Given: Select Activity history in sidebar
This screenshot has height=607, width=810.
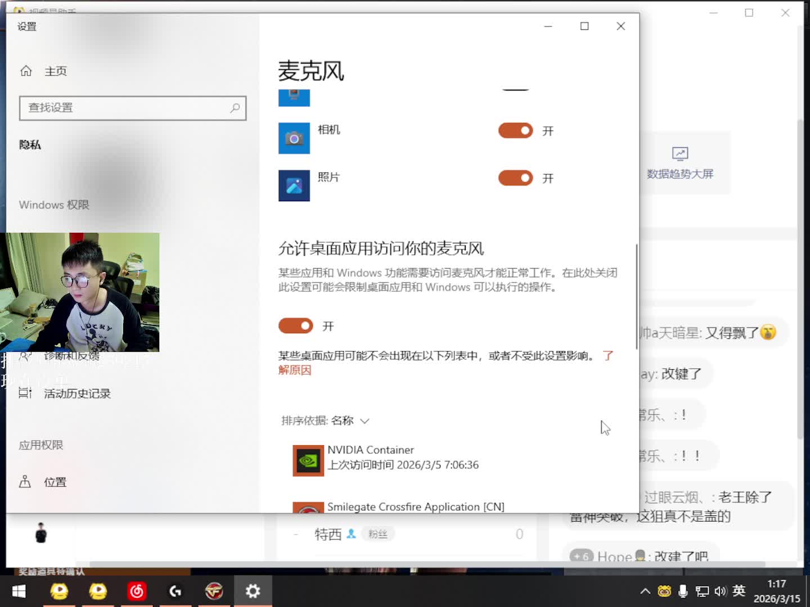Looking at the screenshot, I should point(77,393).
